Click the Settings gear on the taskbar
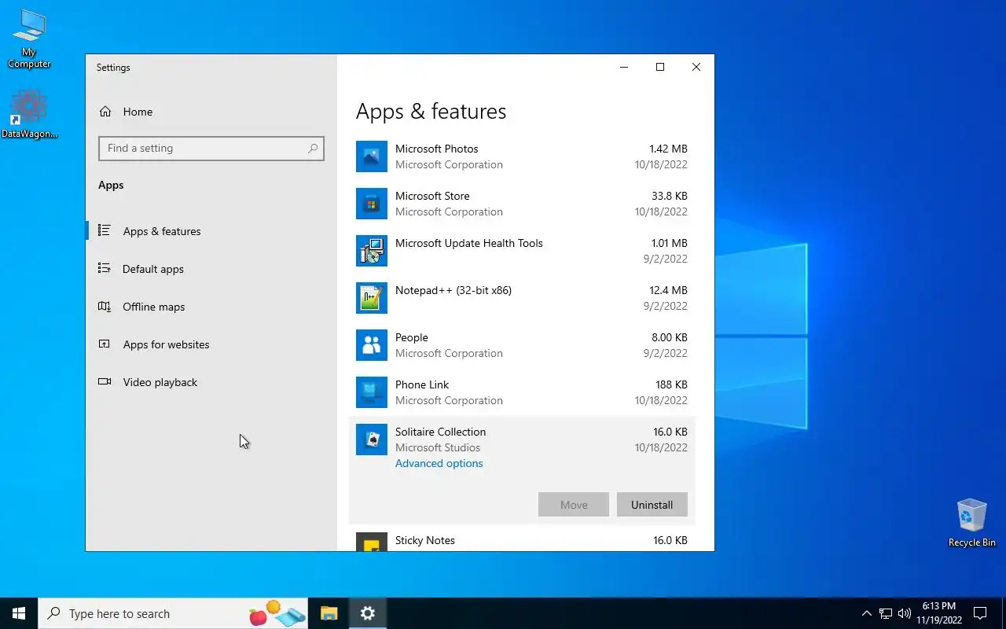This screenshot has width=1006, height=629. click(367, 613)
